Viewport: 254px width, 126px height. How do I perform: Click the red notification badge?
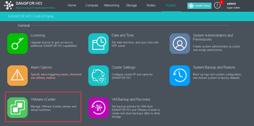pyautogui.click(x=221, y=2)
